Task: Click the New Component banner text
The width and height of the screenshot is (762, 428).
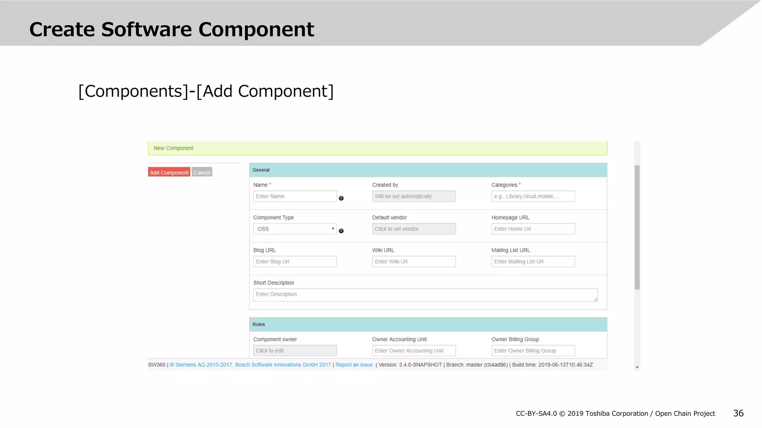Action: click(x=173, y=148)
